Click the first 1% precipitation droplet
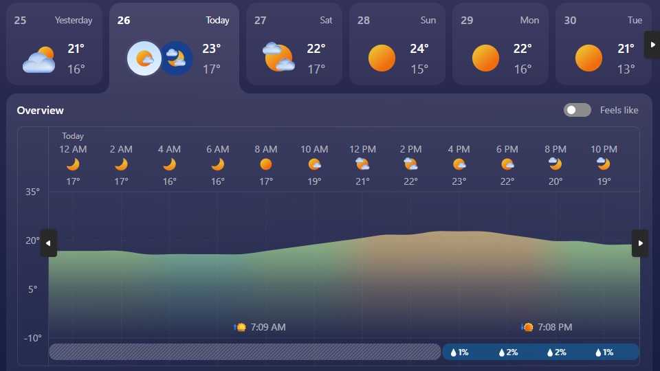The width and height of the screenshot is (660, 371). tap(453, 352)
